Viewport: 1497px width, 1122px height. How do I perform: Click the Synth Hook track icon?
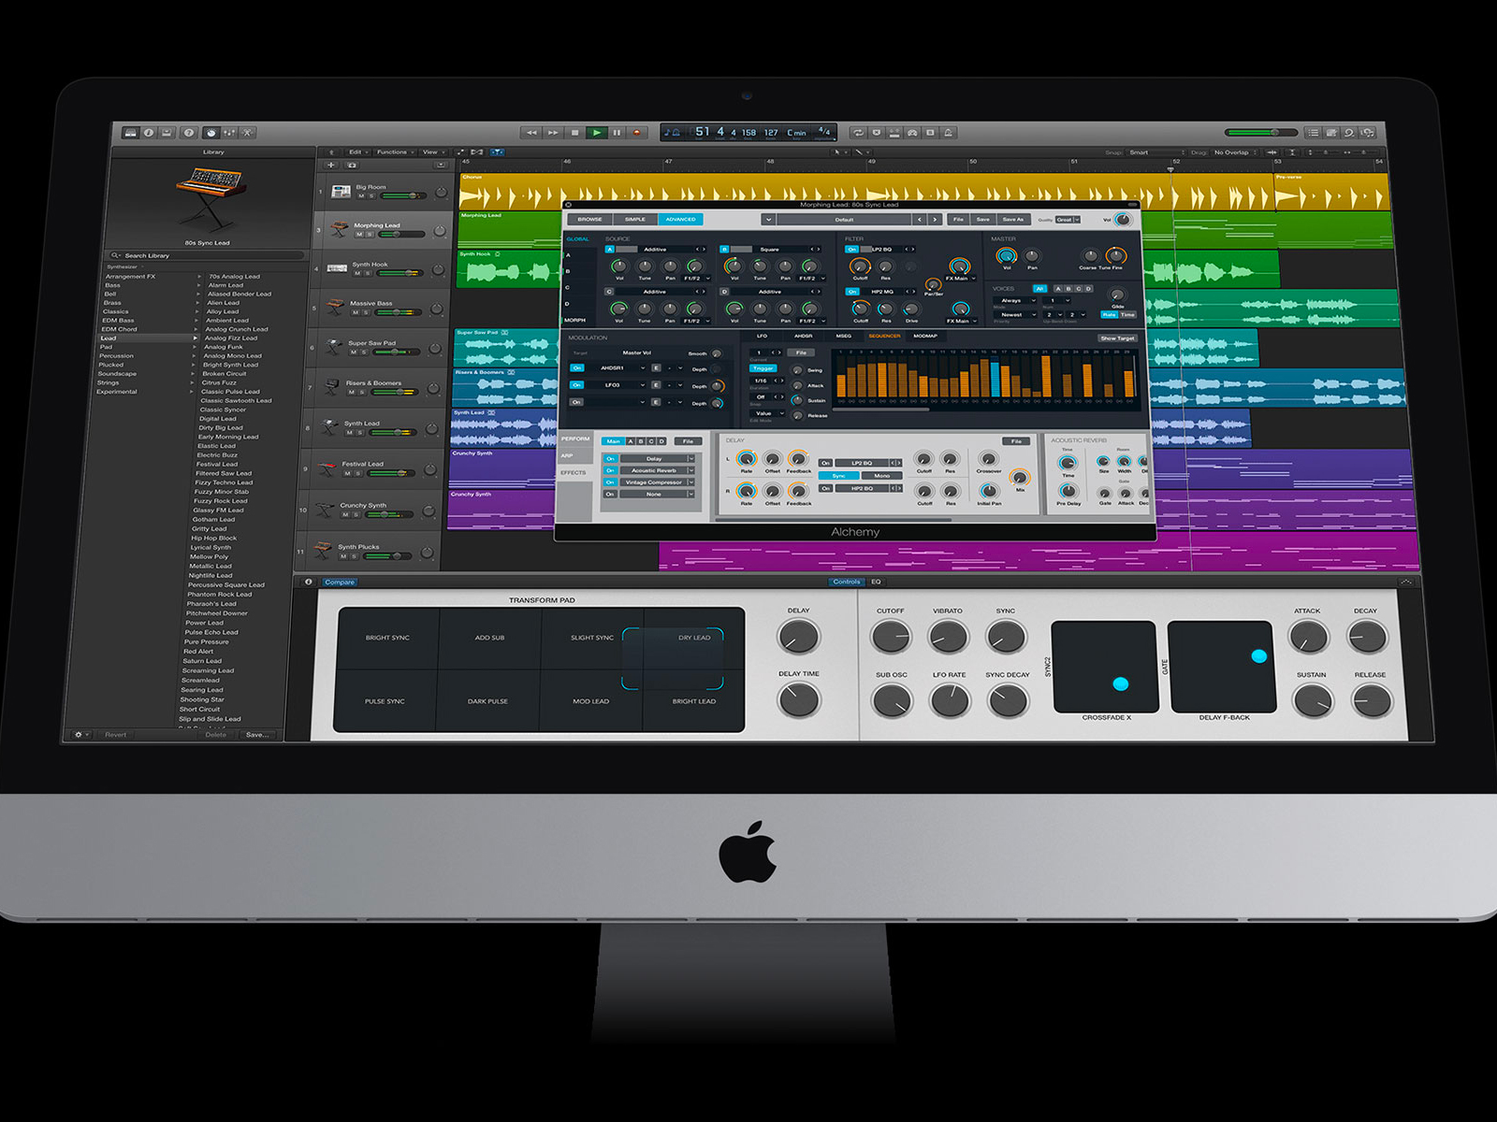pos(337,268)
